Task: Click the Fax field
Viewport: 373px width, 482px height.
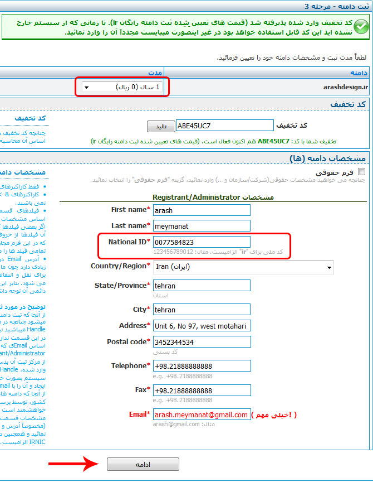Action: [202, 391]
